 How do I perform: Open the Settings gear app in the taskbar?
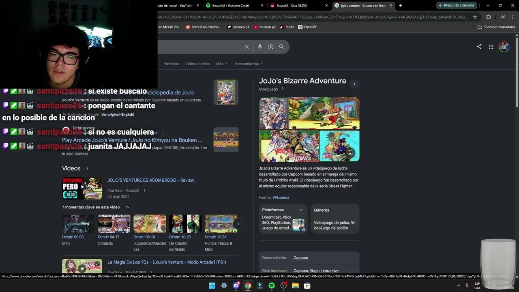click(x=224, y=286)
